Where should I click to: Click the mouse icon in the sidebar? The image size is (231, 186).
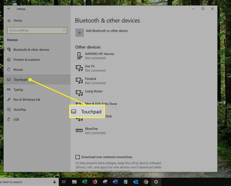[x=9, y=70]
